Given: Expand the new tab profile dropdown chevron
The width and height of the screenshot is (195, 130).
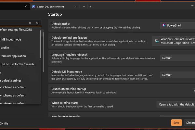Looking at the screenshot, I should coord(90,6).
